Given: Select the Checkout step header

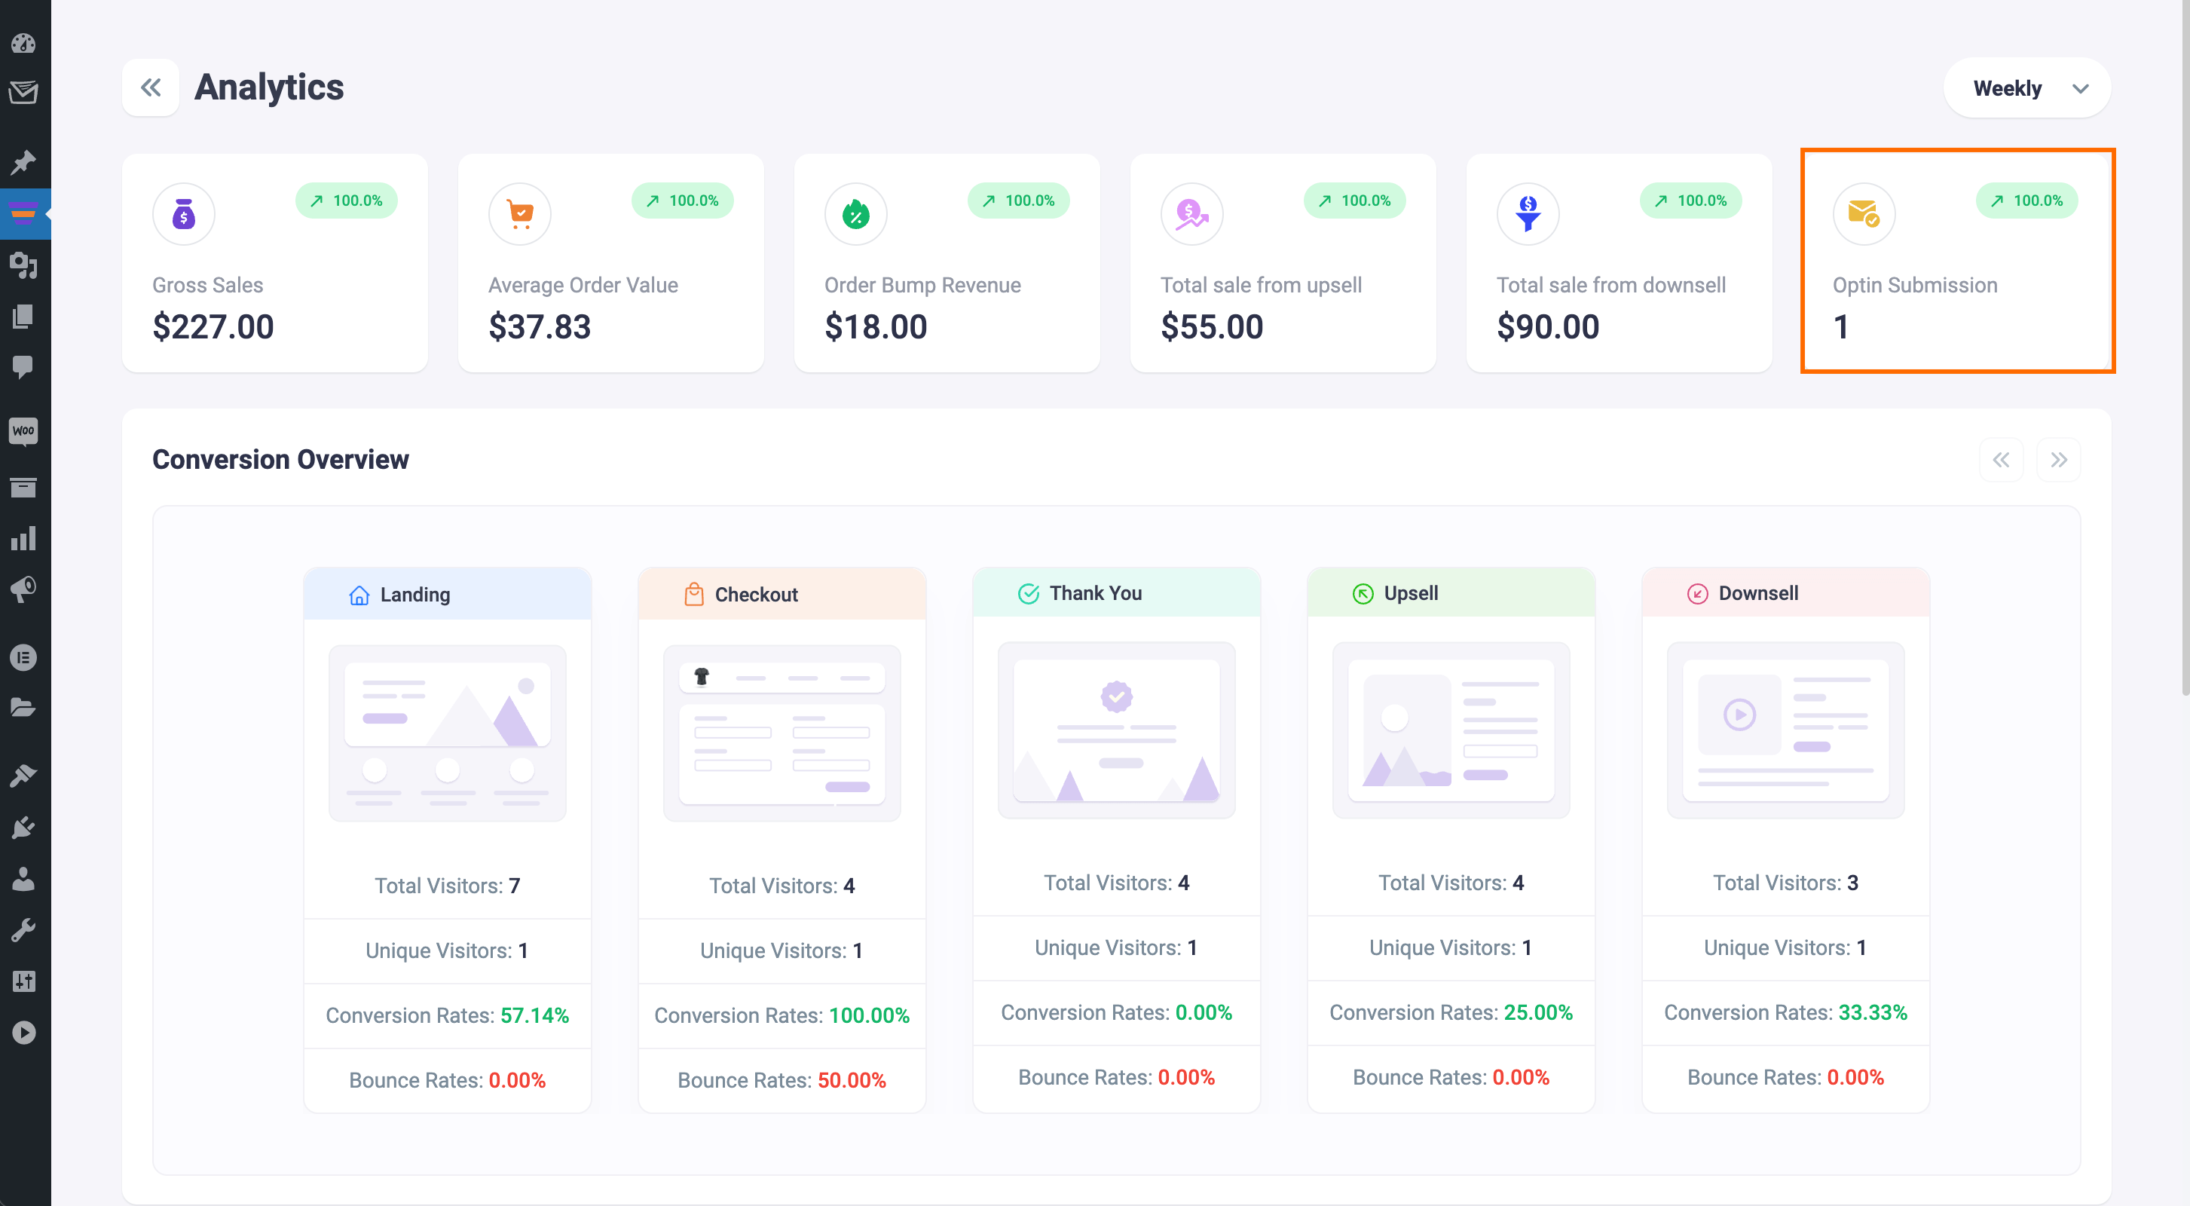Looking at the screenshot, I should pyautogui.click(x=782, y=595).
